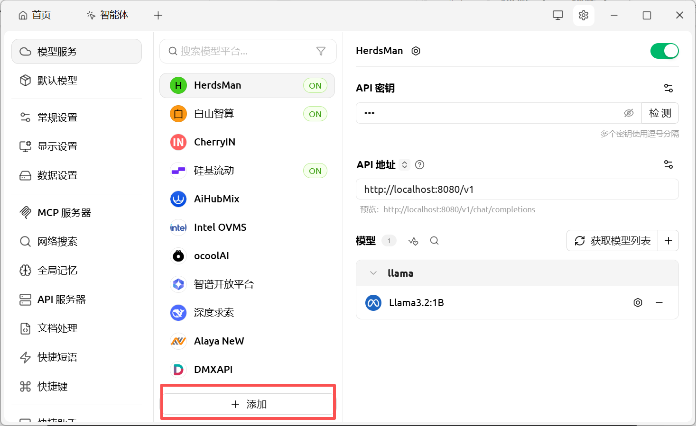Screen dimensions: 696x426
Task: Show the API key with eye icon
Action: click(x=629, y=113)
